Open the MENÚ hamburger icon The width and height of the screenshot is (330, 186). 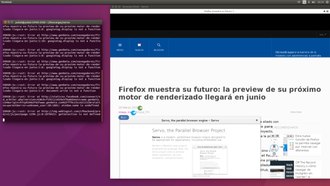(120, 45)
